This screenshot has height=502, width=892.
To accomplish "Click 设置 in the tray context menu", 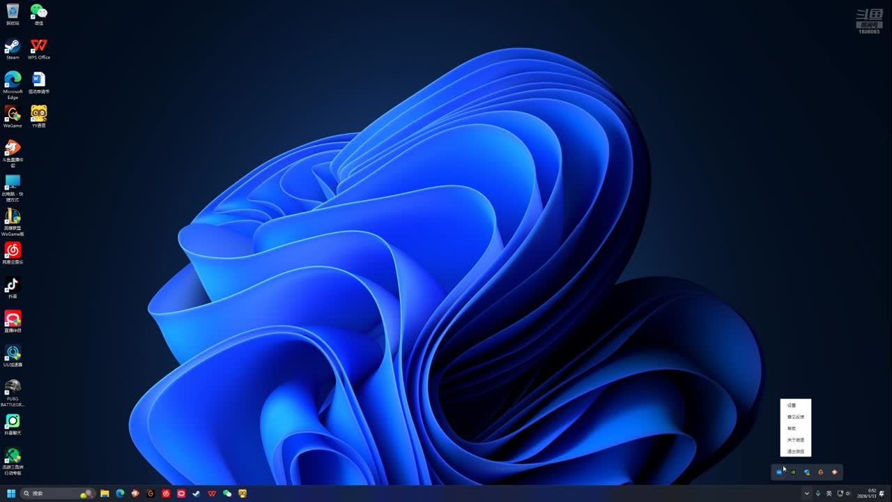I will [x=792, y=405].
